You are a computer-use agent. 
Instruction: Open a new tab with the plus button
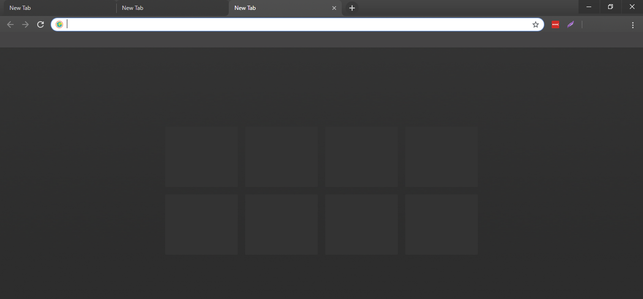pyautogui.click(x=352, y=8)
